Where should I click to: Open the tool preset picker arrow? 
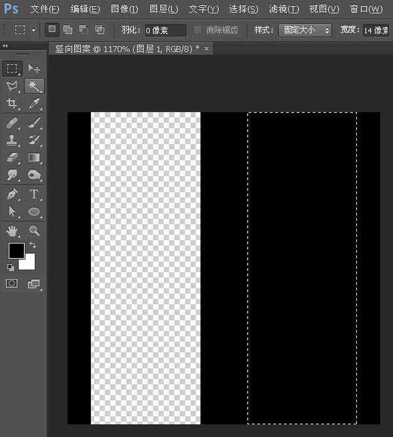click(33, 30)
